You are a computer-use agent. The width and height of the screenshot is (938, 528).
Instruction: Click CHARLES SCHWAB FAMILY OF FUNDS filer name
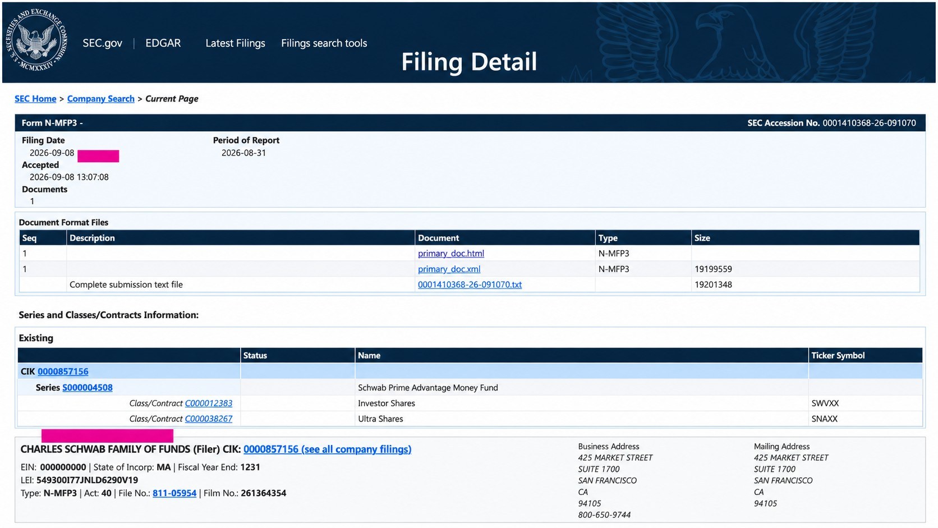[105, 449]
